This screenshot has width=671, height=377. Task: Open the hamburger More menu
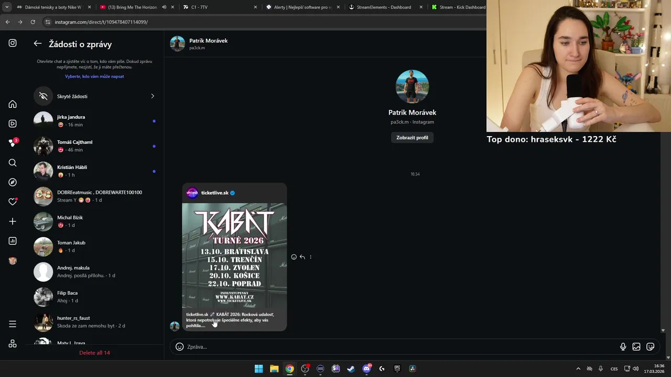click(x=13, y=324)
